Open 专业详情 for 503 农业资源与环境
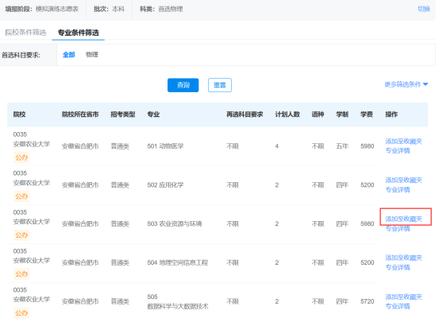439x322 pixels. pos(398,229)
